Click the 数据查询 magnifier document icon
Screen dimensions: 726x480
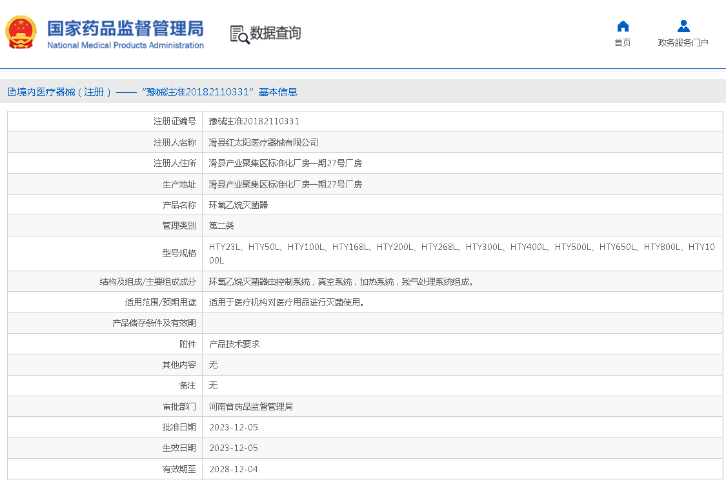click(x=239, y=34)
